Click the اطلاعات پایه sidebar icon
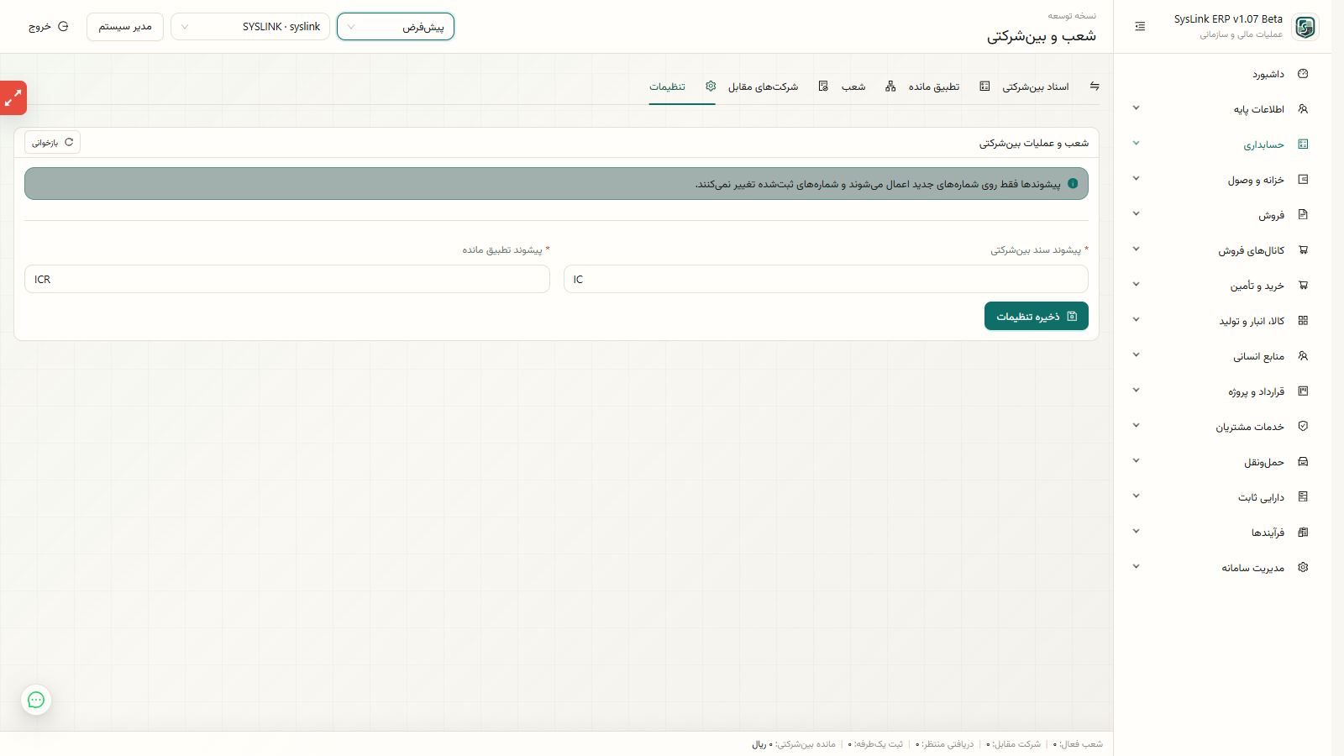 (x=1303, y=109)
